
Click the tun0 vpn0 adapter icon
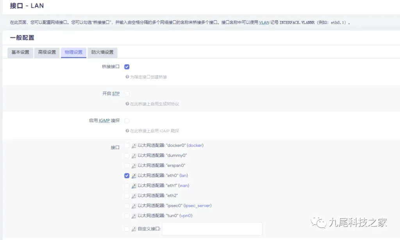click(x=134, y=216)
